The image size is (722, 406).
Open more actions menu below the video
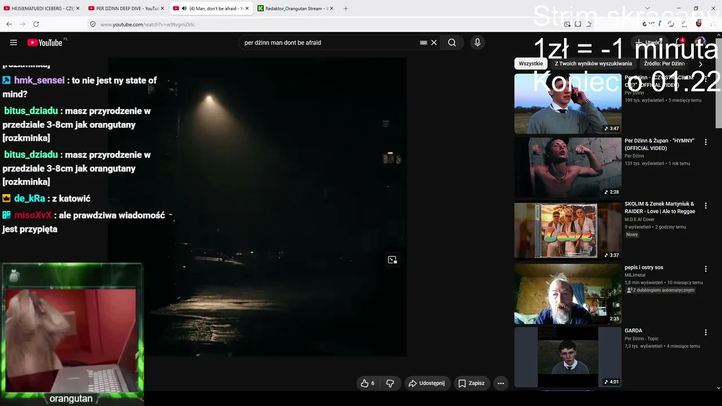500,383
